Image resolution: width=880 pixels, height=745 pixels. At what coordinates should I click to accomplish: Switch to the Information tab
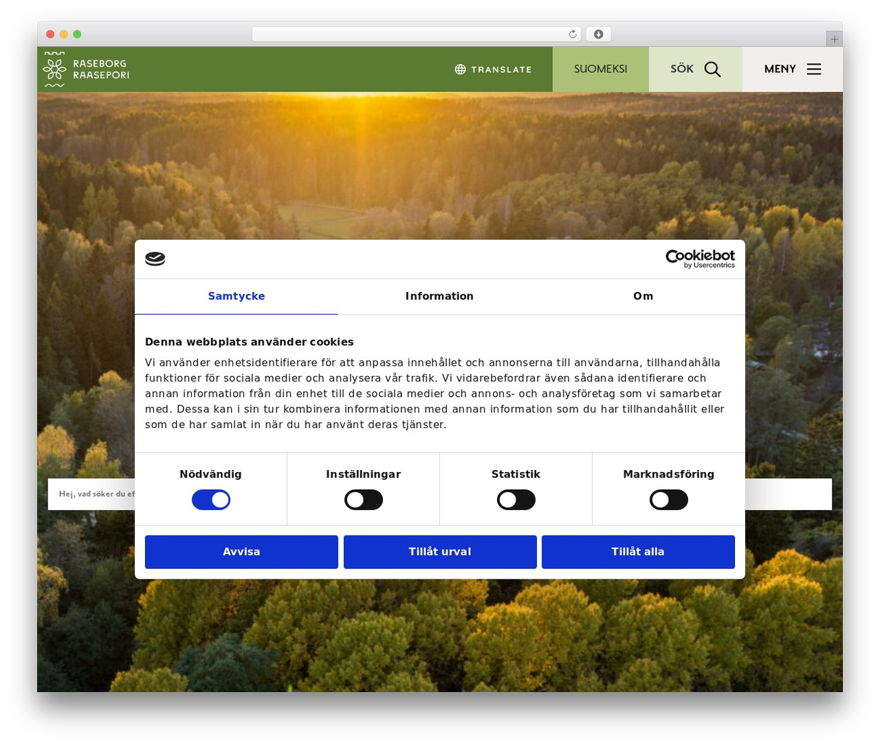pyautogui.click(x=439, y=296)
